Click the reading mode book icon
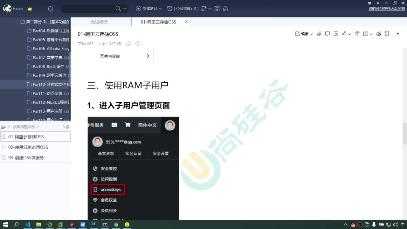This screenshot has width=407, height=229. point(366,34)
